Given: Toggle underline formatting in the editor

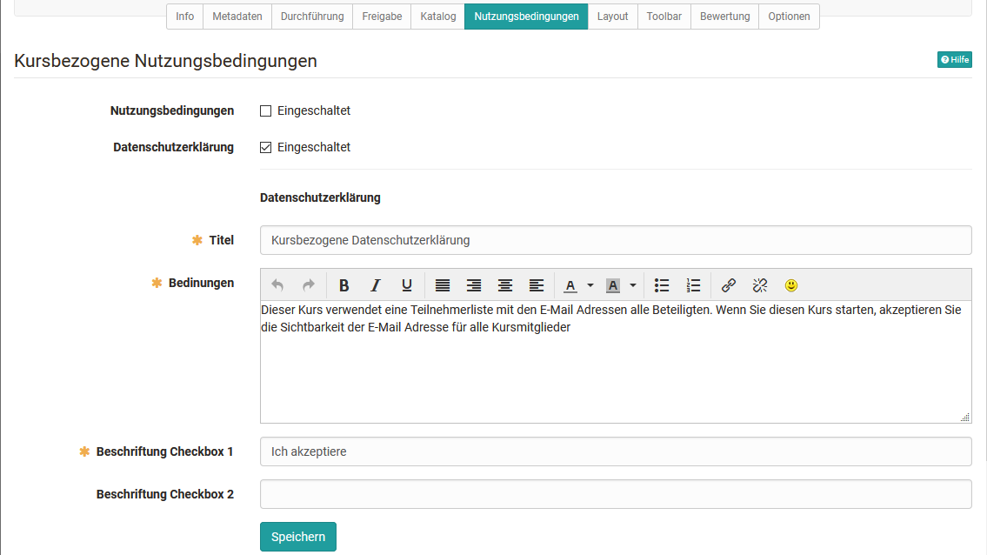Looking at the screenshot, I should 407,285.
